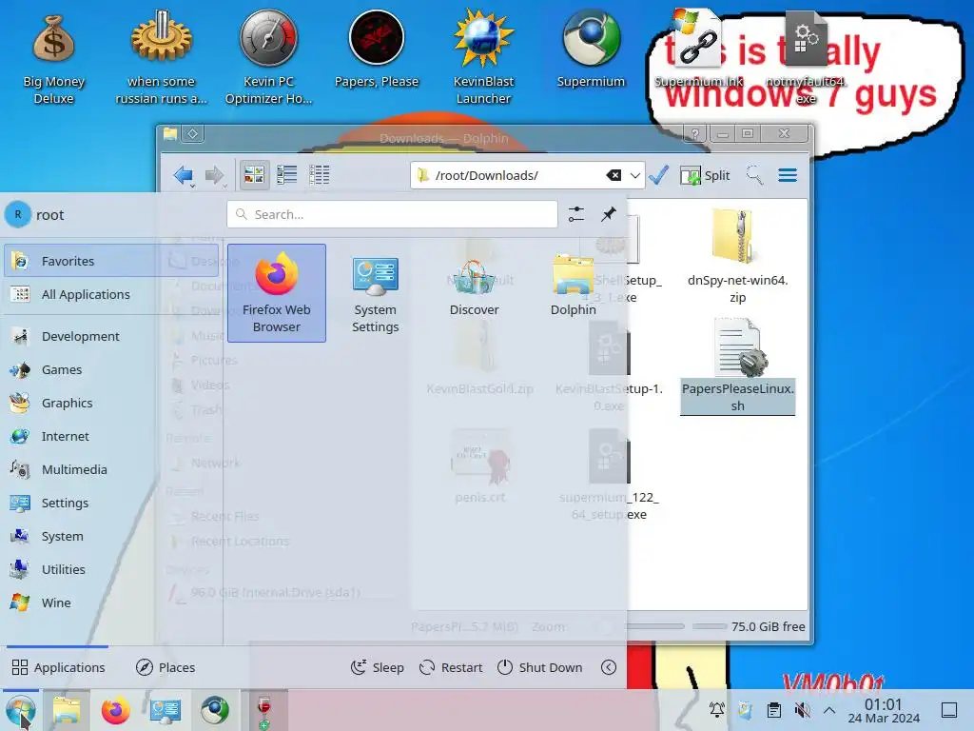Click the root user avatar

pyautogui.click(x=18, y=214)
